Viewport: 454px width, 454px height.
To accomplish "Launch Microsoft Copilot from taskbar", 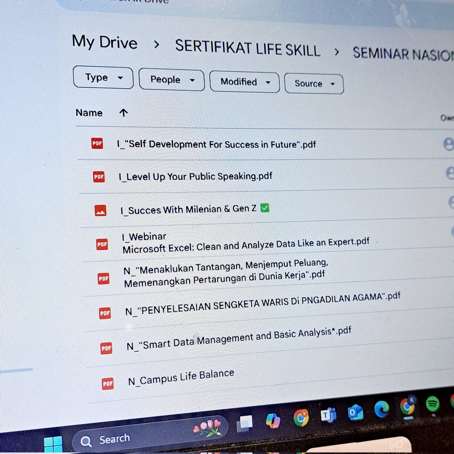I will (x=273, y=420).
